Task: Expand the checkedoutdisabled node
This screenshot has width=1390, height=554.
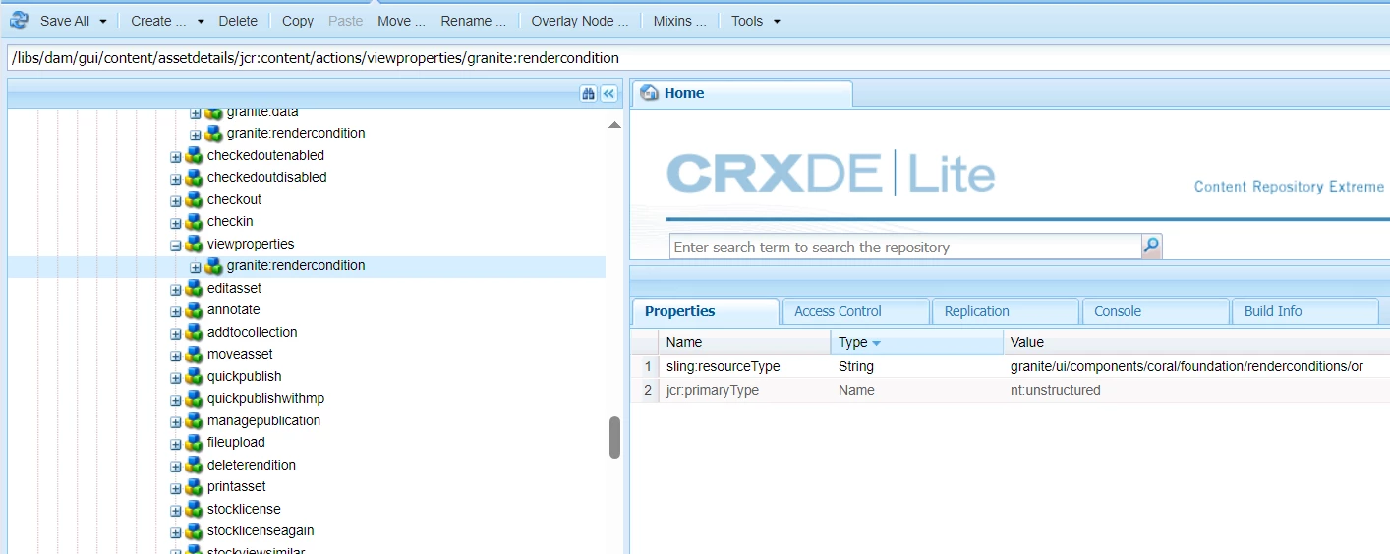Action: 175,179
